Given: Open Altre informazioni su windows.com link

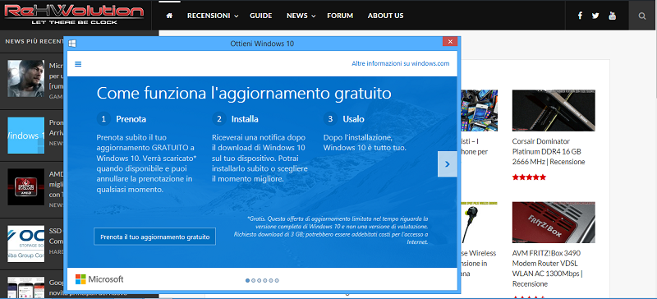Looking at the screenshot, I should pos(400,64).
